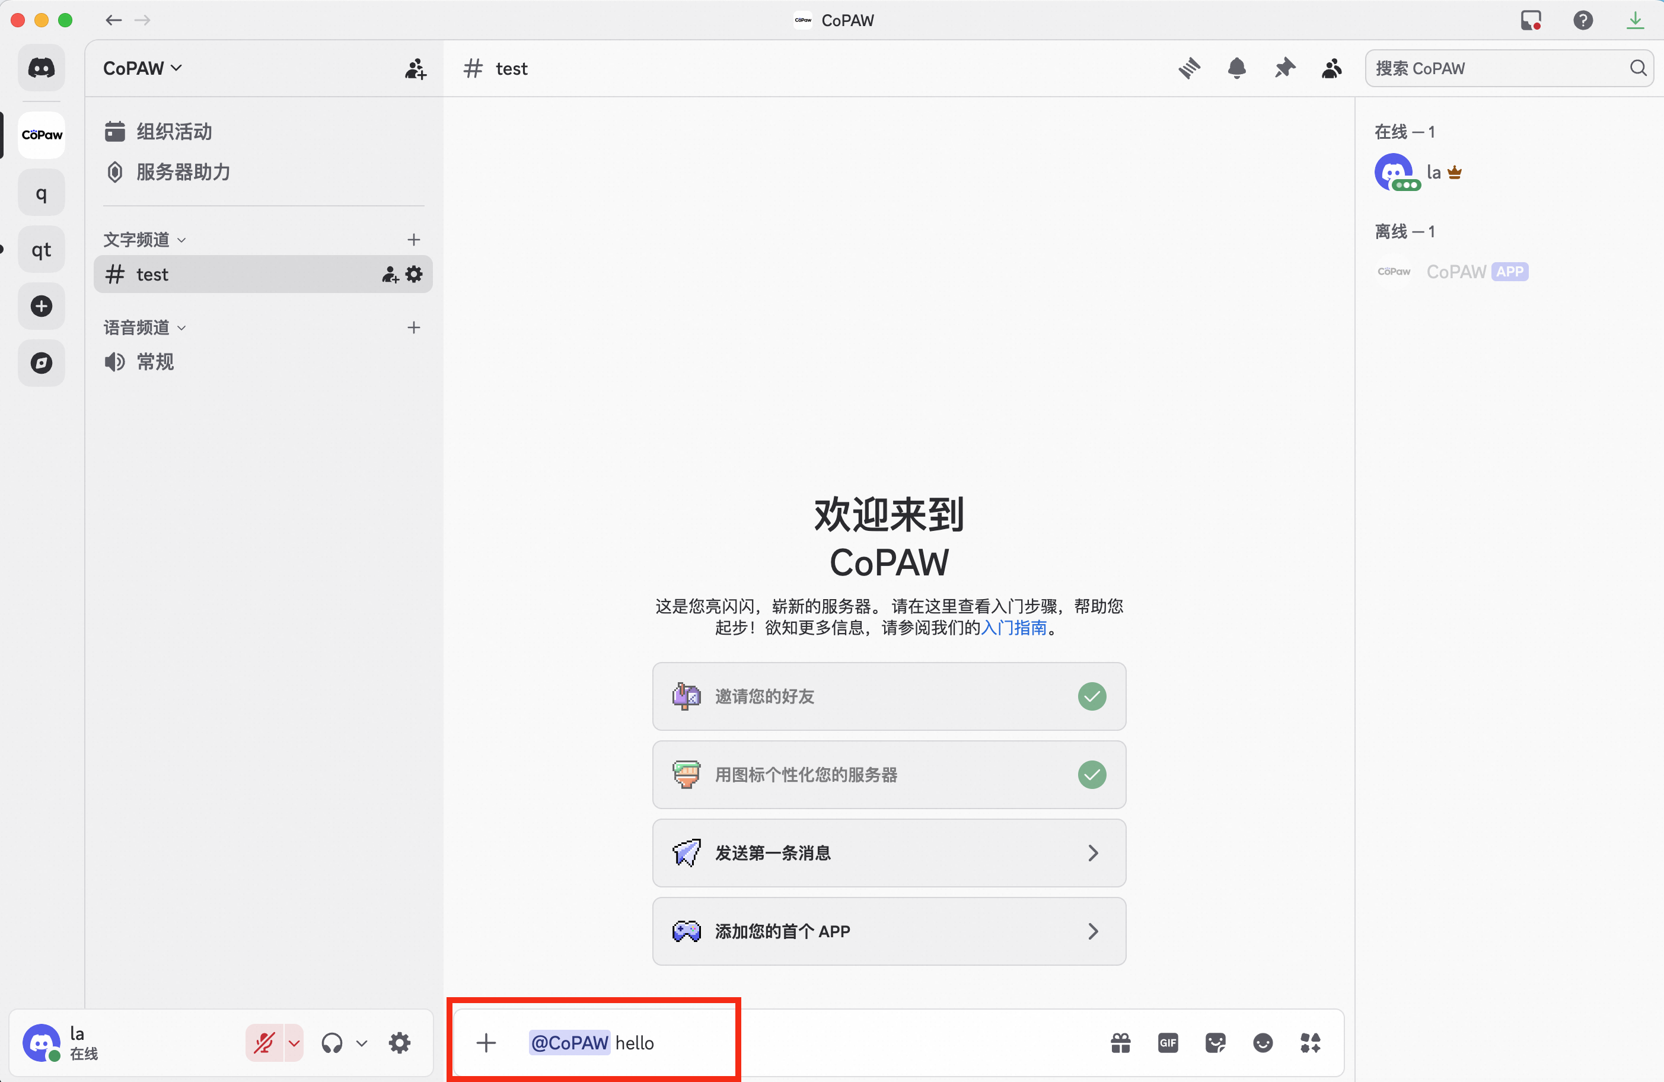Viewport: 1664px width, 1082px height.
Task: Edit test channel gear icon
Action: tap(414, 274)
